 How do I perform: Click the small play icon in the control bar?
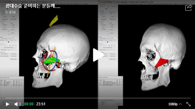click(x=7, y=104)
